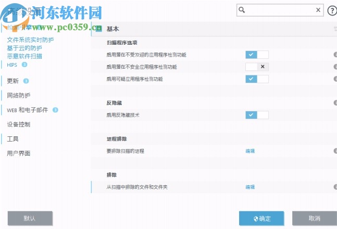Click the 扫描程序选项 heading
Screen dimensions: 337x229
pos(122,43)
